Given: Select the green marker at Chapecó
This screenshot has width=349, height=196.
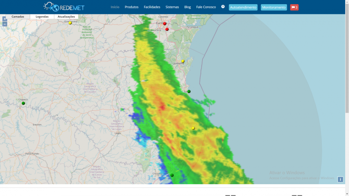Looking at the screenshot, I should (x=23, y=103).
